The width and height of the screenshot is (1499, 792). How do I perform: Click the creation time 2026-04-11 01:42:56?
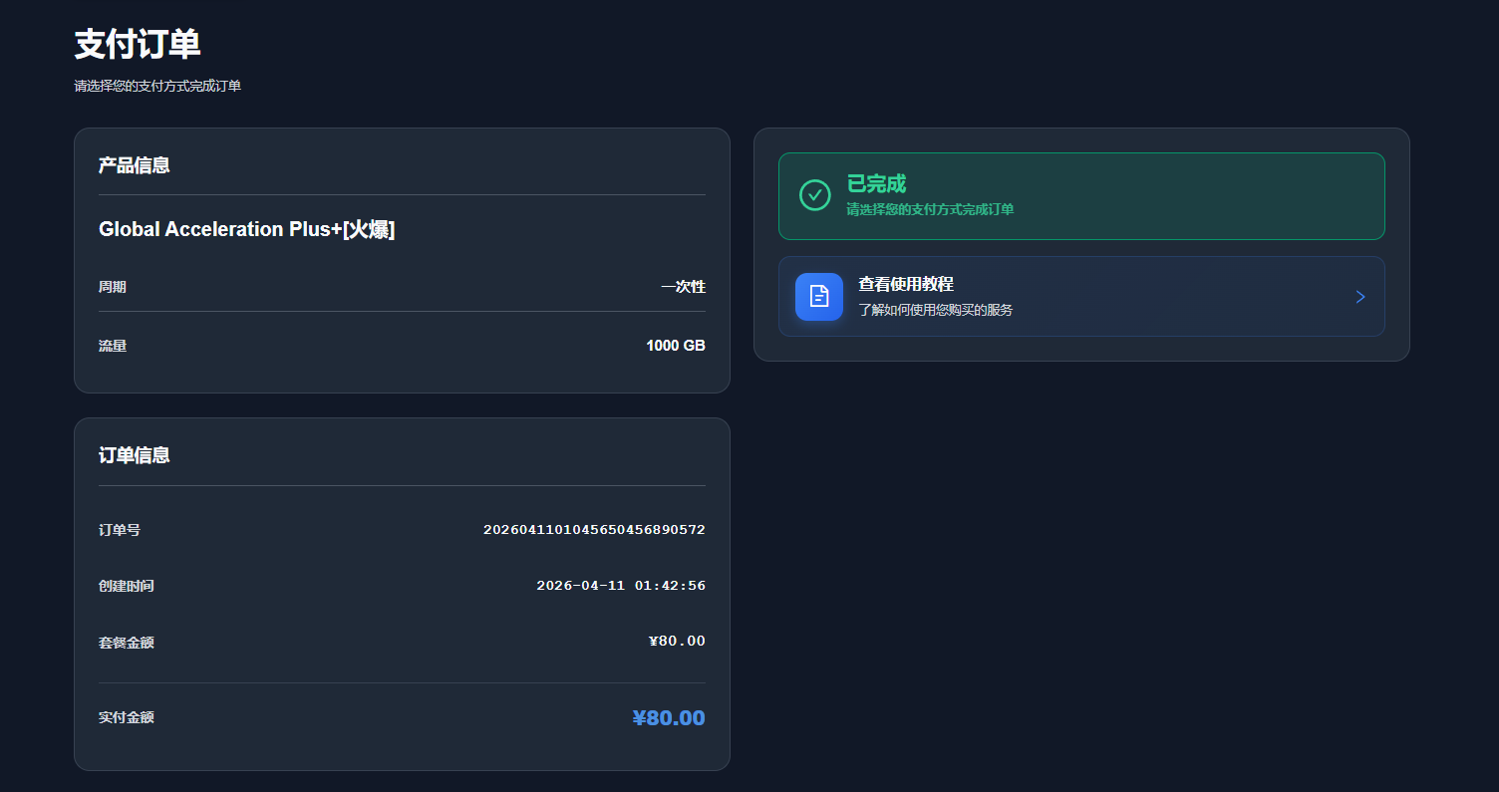click(x=620, y=586)
